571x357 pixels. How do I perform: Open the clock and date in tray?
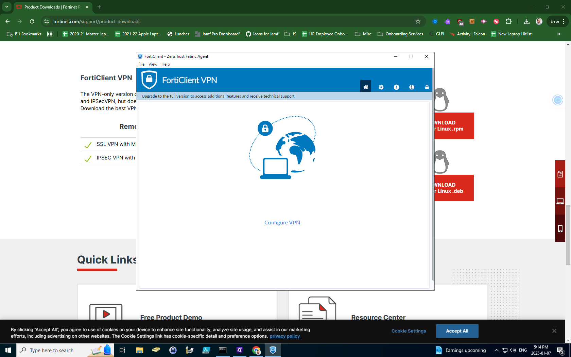tap(541, 350)
